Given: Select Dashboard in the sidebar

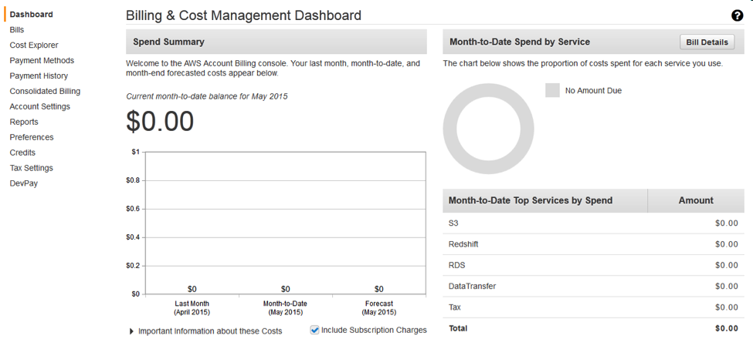Looking at the screenshot, I should [x=31, y=15].
